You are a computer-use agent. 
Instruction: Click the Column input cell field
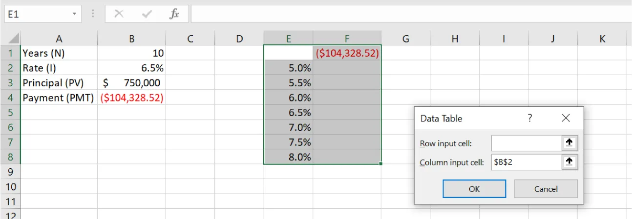526,162
